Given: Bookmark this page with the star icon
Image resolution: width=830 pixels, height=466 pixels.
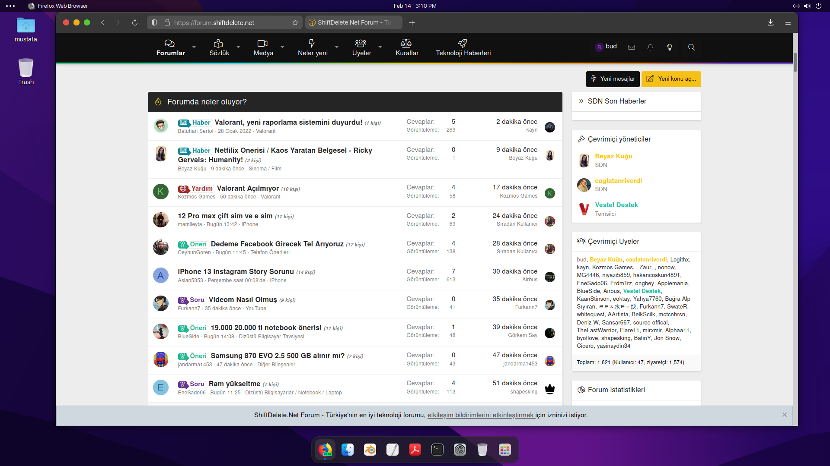Looking at the screenshot, I should coord(295,22).
